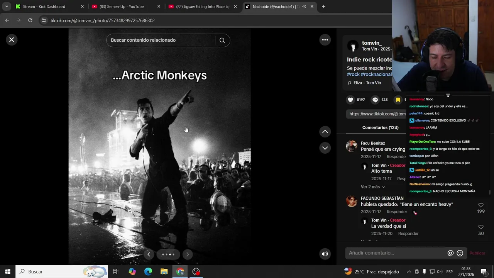
Task: Open Microsoft Edge from taskbar
Action: [148, 271]
